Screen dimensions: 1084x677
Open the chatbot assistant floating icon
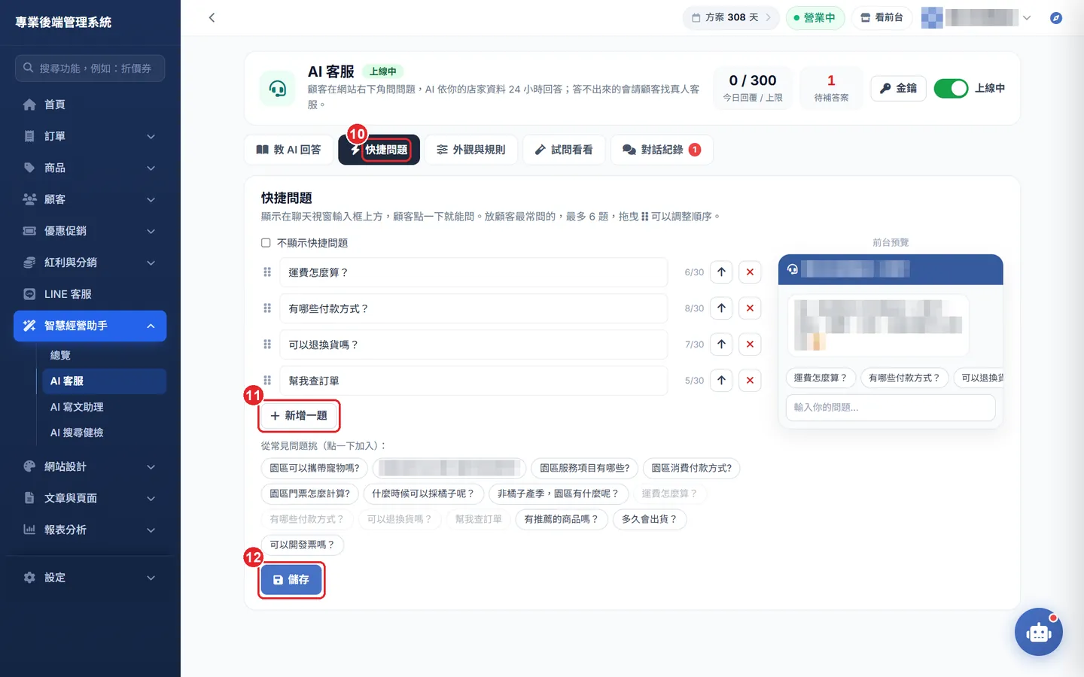click(x=1039, y=632)
